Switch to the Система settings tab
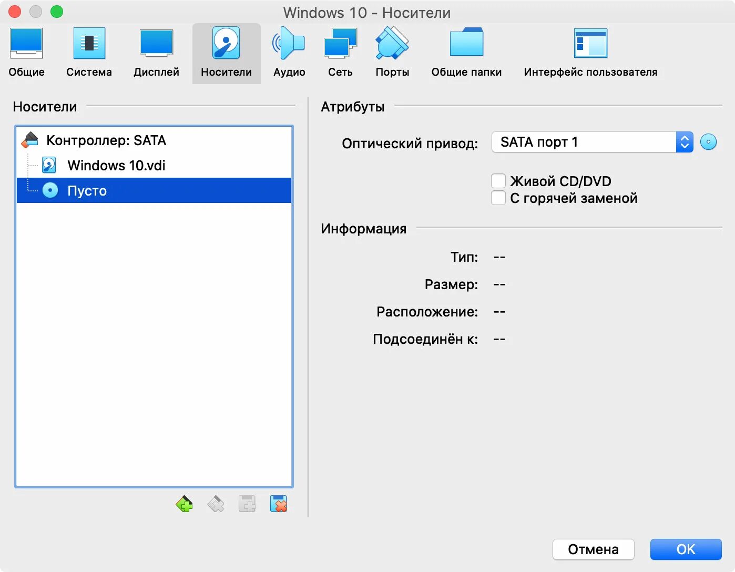The width and height of the screenshot is (735, 572). coord(88,50)
